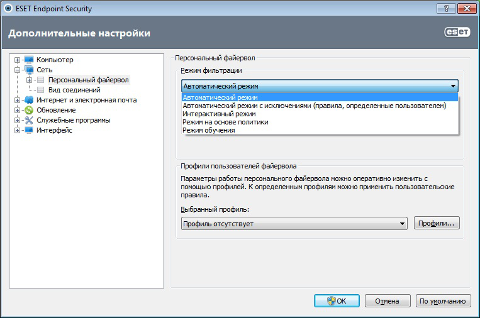Select Компьютер in settings tree
This screenshot has width=480, height=318.
click(x=55, y=60)
